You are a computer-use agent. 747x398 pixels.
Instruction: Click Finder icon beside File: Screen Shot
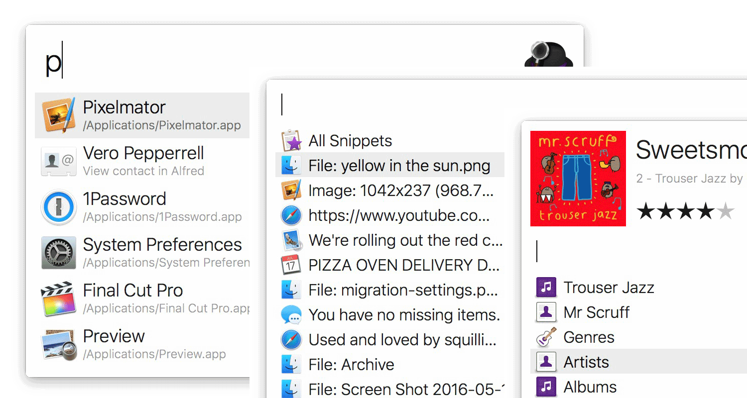tap(291, 389)
